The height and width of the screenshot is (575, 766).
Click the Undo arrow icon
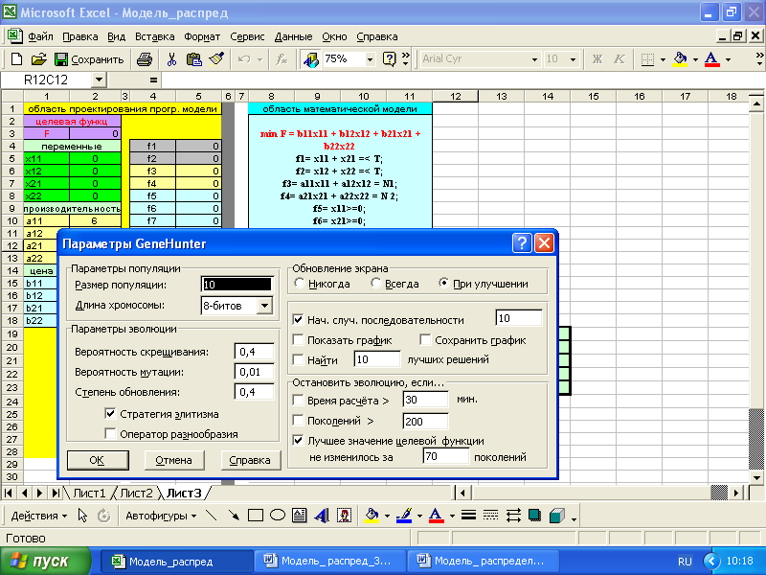tap(244, 59)
